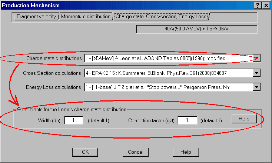Expand Charge state distributions dropdown arrow
This screenshot has width=272, height=163.
coord(258,59)
